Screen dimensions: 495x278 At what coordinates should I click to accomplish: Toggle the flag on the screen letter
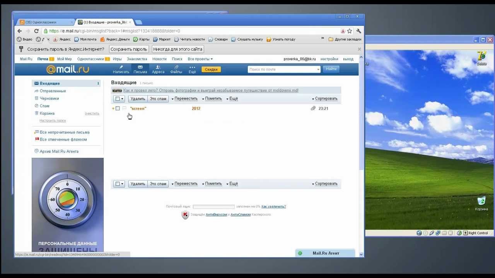click(x=124, y=108)
